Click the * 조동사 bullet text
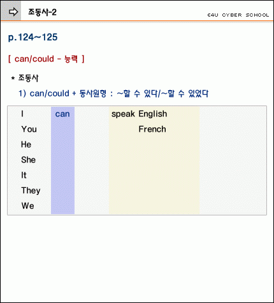Image resolution: width=274 pixels, height=303 pixels. coord(25,78)
